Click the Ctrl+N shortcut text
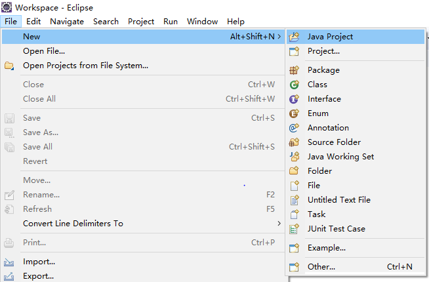This screenshot has width=429, height=282. tap(399, 267)
